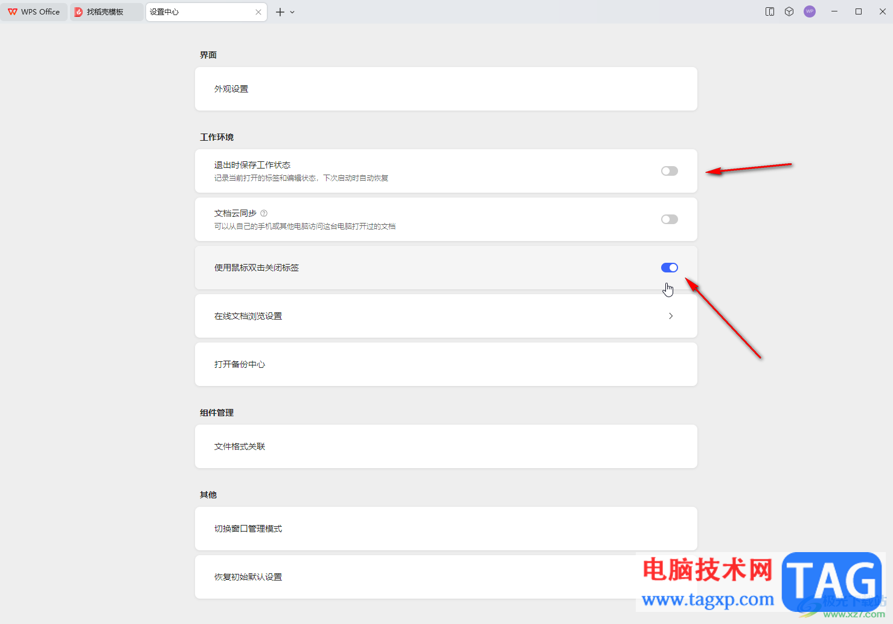Click the 组件管理 section heading

(x=217, y=413)
